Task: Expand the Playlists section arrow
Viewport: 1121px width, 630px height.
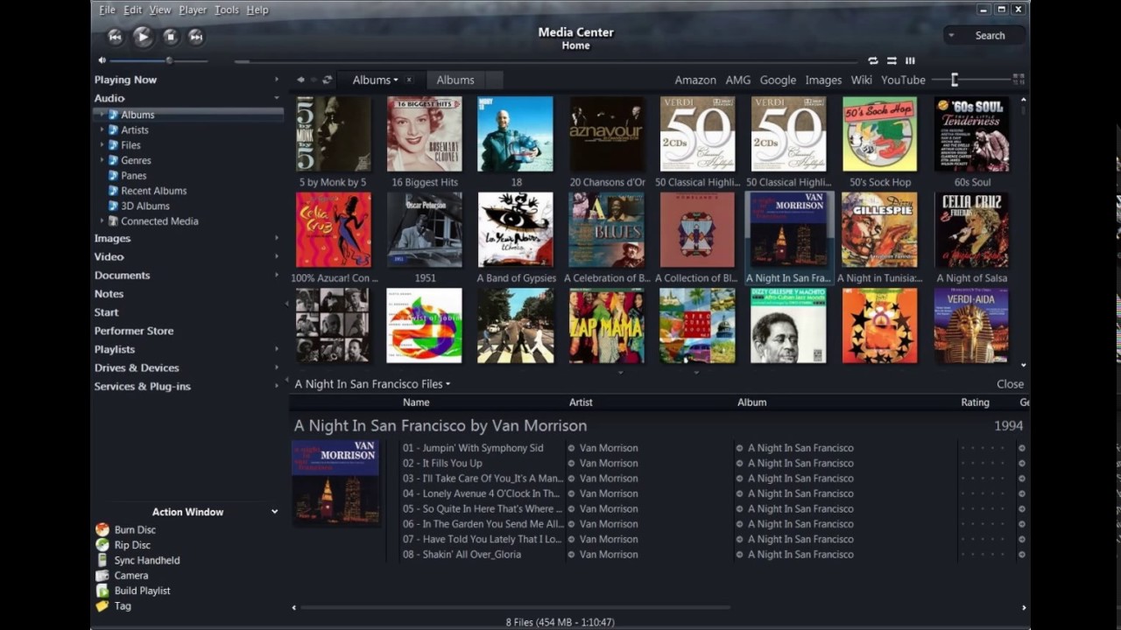Action: [x=277, y=349]
